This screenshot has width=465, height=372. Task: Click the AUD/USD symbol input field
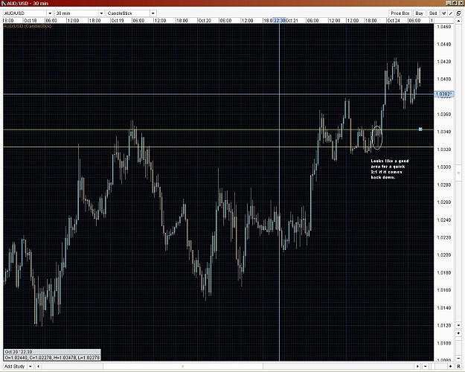tap(25, 13)
